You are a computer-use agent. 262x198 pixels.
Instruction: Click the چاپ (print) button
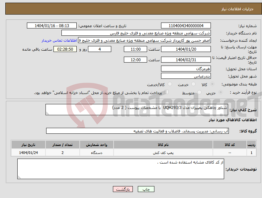(x=146, y=189)
